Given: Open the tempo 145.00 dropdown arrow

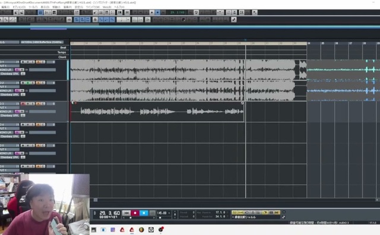Looking at the screenshot, I should [x=169, y=213].
